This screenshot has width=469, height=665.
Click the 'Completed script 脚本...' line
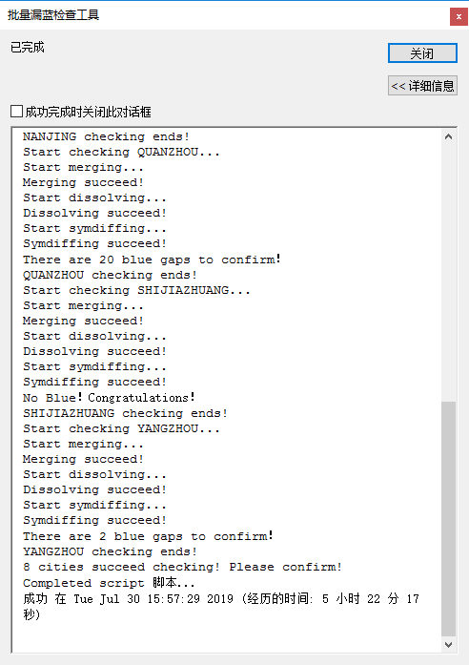click(109, 583)
